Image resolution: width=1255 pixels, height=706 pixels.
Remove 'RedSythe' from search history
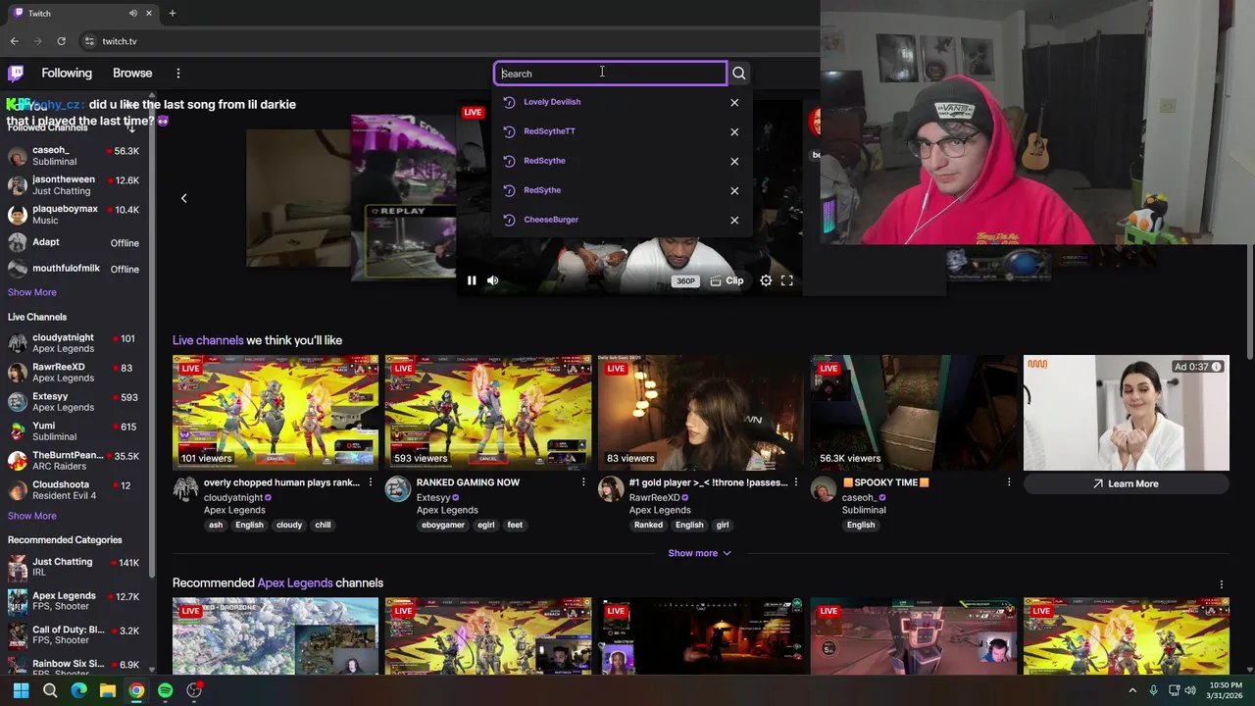(x=734, y=190)
